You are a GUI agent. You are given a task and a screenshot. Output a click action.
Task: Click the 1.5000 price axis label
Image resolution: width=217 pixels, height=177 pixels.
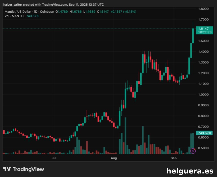(203, 41)
